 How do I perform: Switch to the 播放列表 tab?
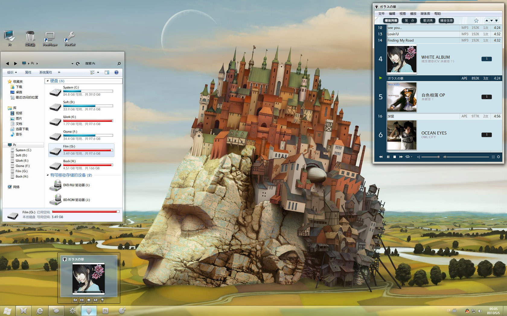click(x=391, y=20)
